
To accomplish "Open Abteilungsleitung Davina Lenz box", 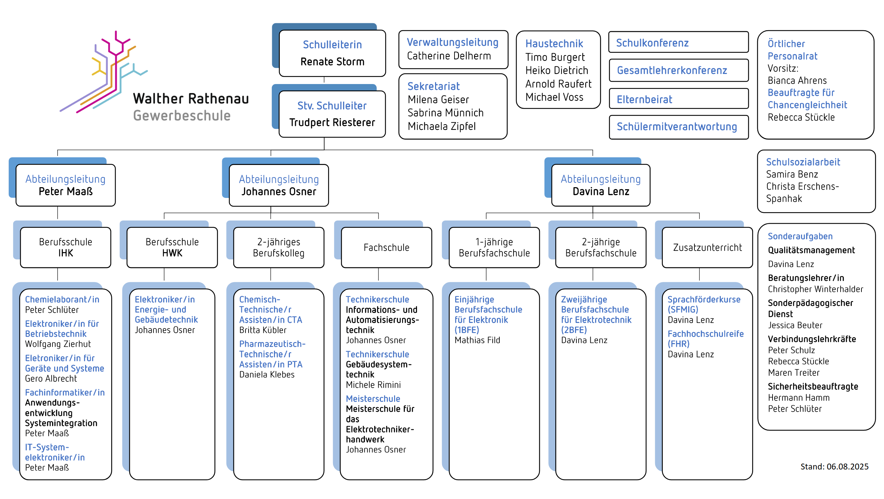I will click(x=600, y=185).
